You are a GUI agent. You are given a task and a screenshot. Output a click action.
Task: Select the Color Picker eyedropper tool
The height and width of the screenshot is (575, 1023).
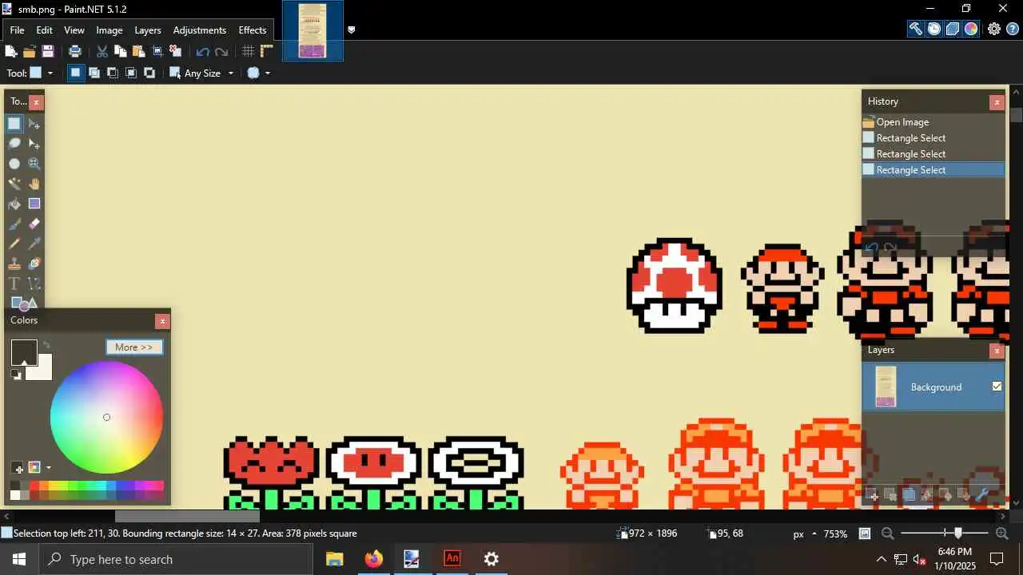[34, 244]
